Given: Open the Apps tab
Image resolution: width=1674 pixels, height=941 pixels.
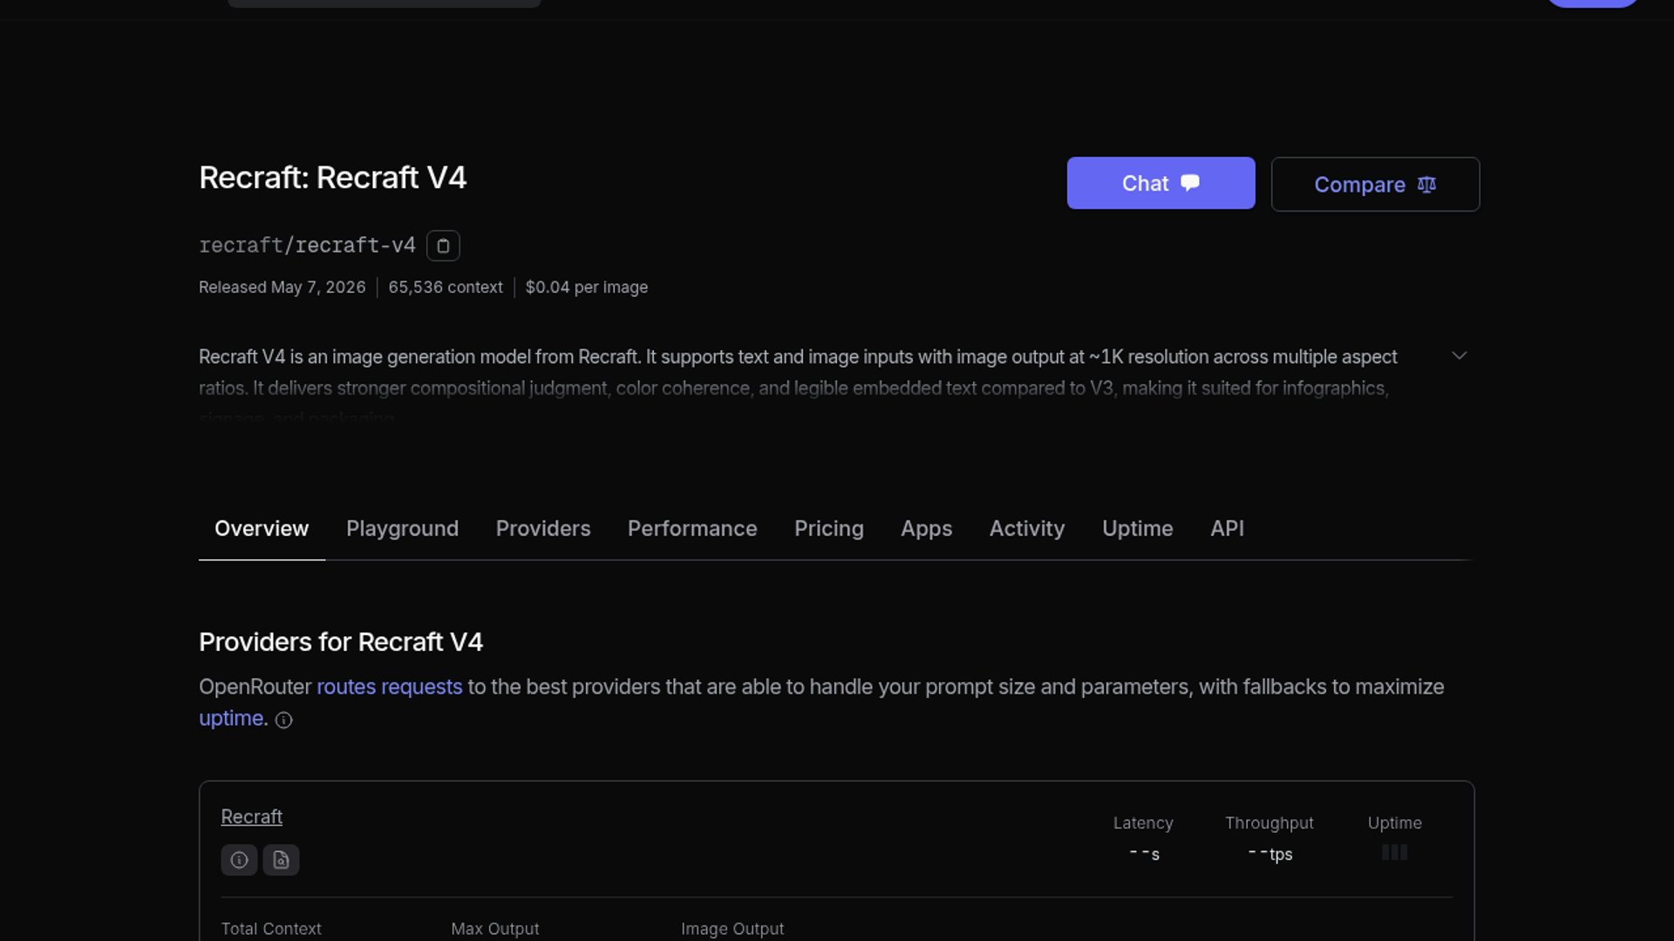Looking at the screenshot, I should [926, 529].
